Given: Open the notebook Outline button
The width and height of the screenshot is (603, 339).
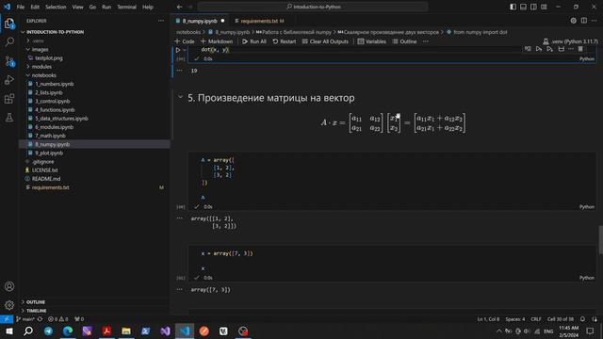Looking at the screenshot, I should 404,41.
